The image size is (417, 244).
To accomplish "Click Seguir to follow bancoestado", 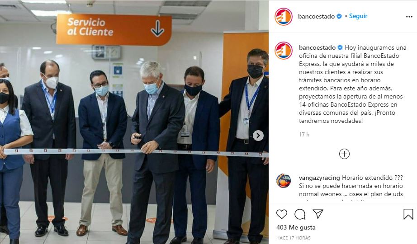I will [x=358, y=16].
